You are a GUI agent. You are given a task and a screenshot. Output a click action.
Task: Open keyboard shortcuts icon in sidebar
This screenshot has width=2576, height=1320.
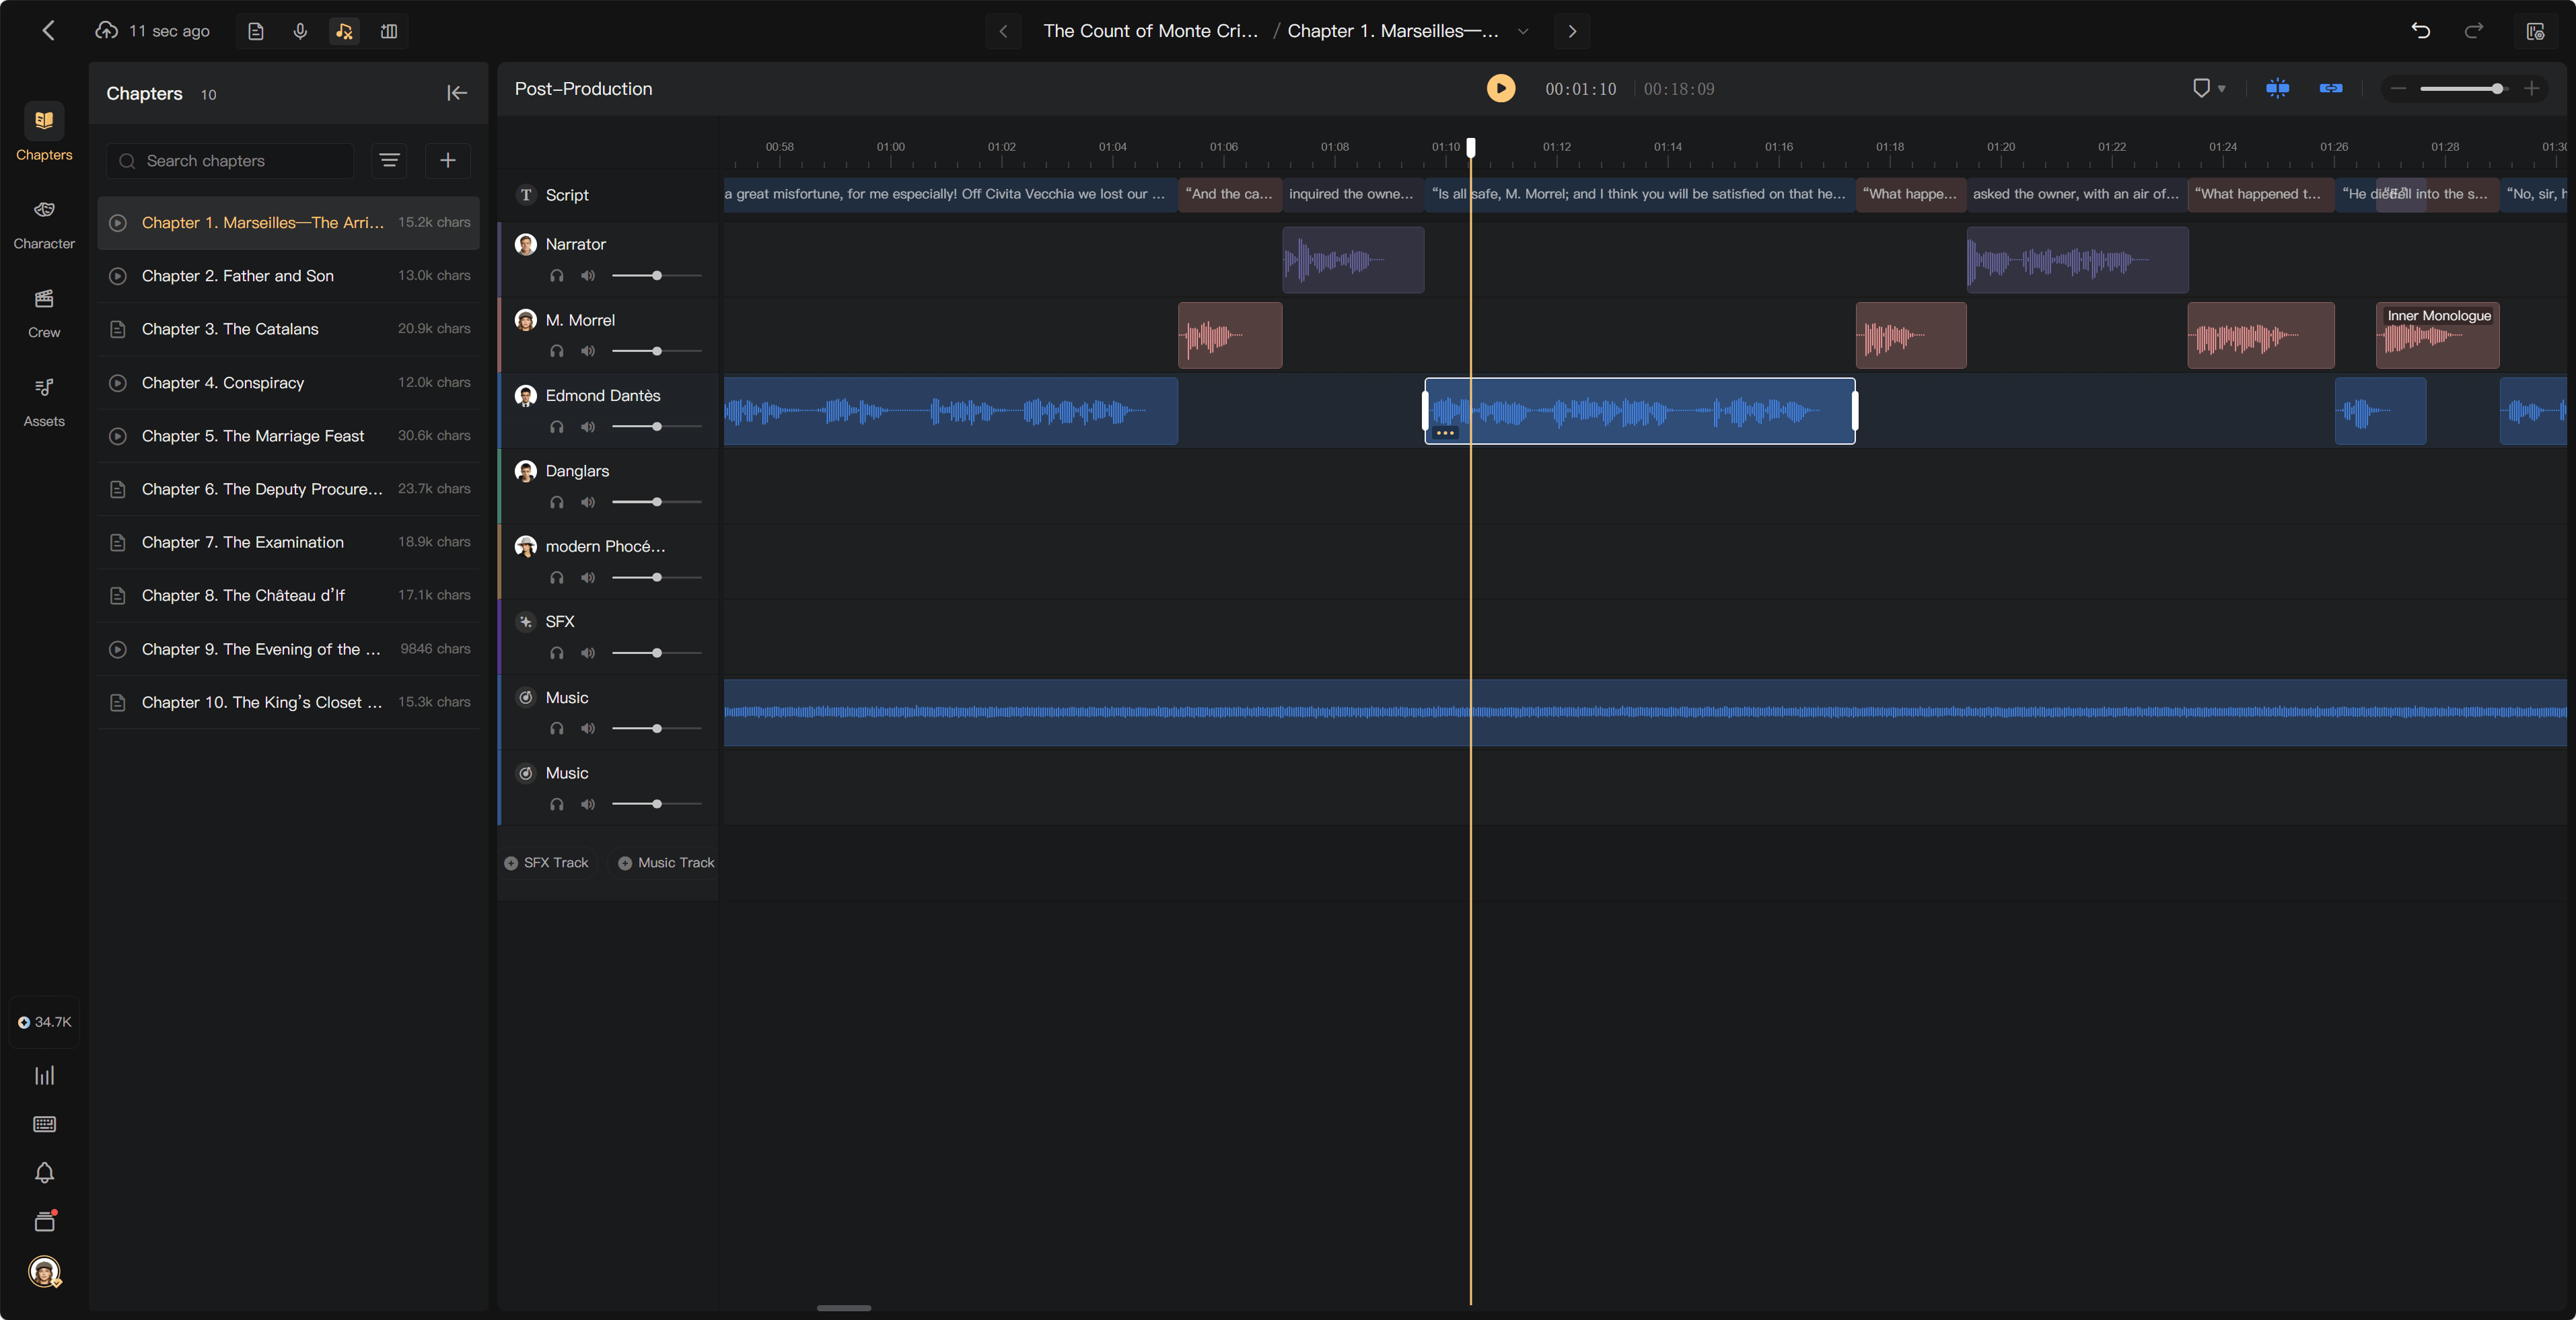tap(44, 1124)
